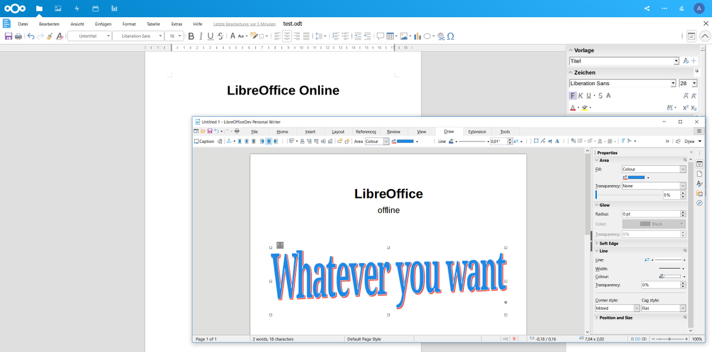
Task: Insert comment in online document
Action: click(380, 36)
